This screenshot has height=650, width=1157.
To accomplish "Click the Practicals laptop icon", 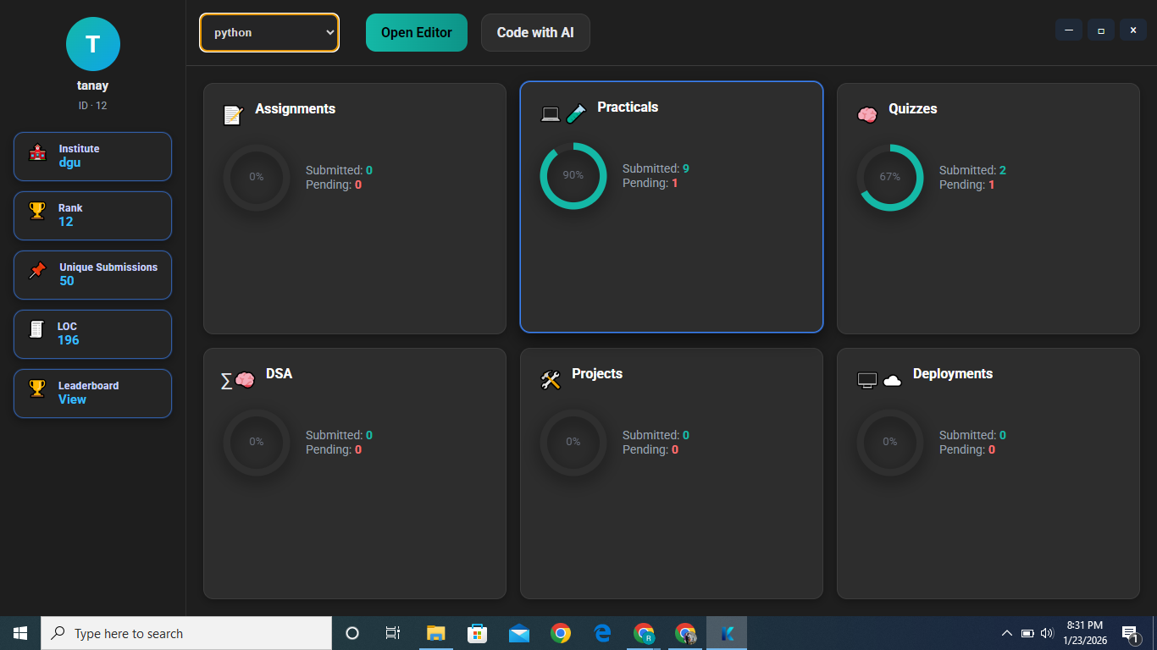I will point(551,113).
